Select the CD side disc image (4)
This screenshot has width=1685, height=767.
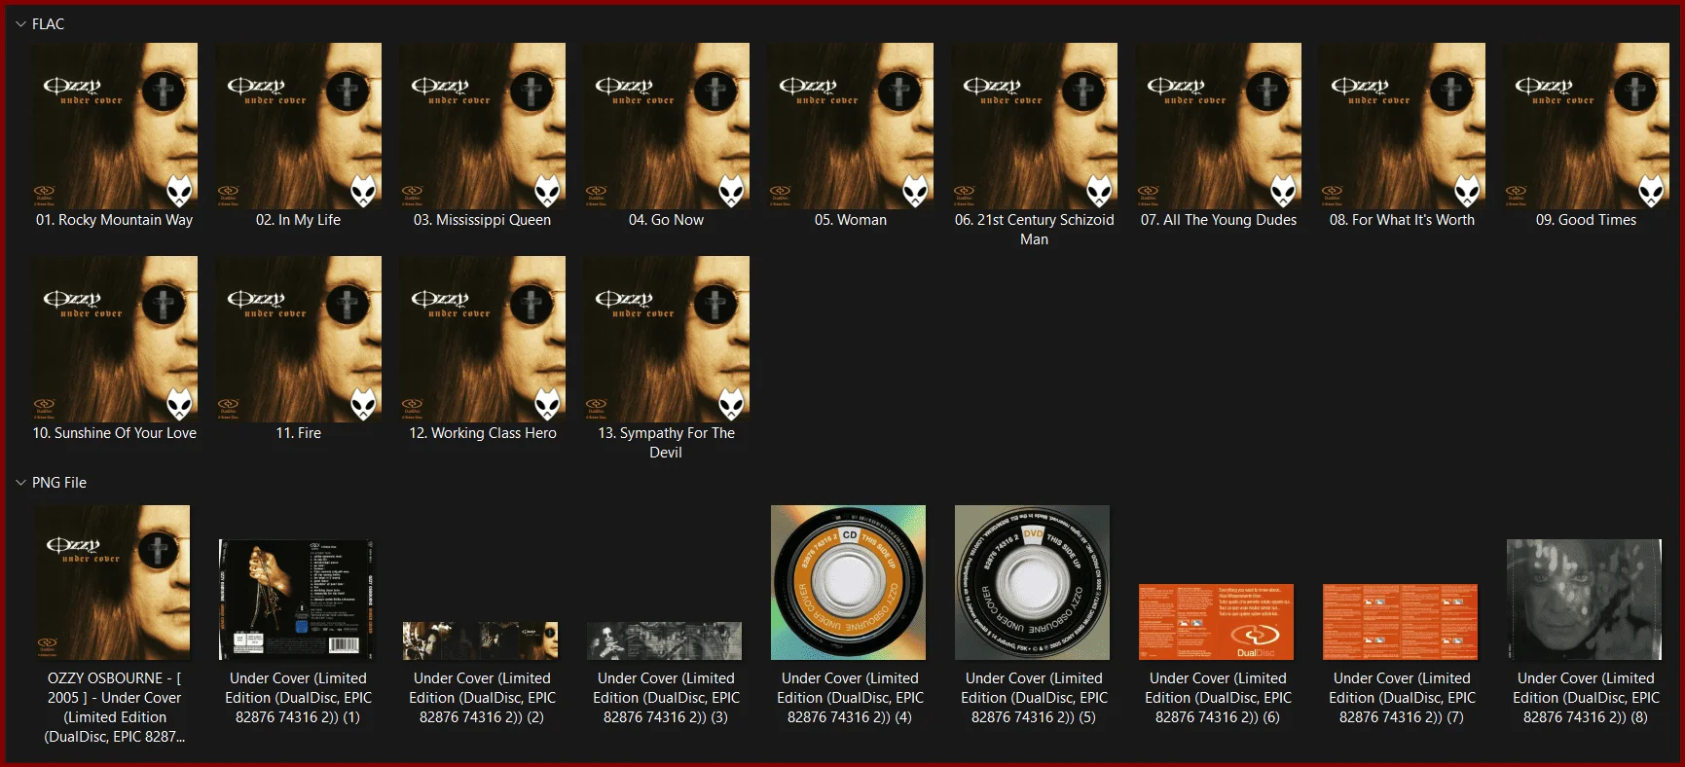click(x=849, y=582)
